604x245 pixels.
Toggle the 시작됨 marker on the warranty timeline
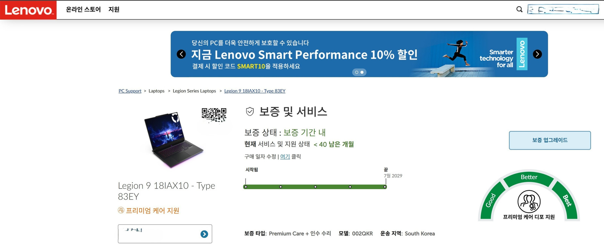[x=246, y=187]
